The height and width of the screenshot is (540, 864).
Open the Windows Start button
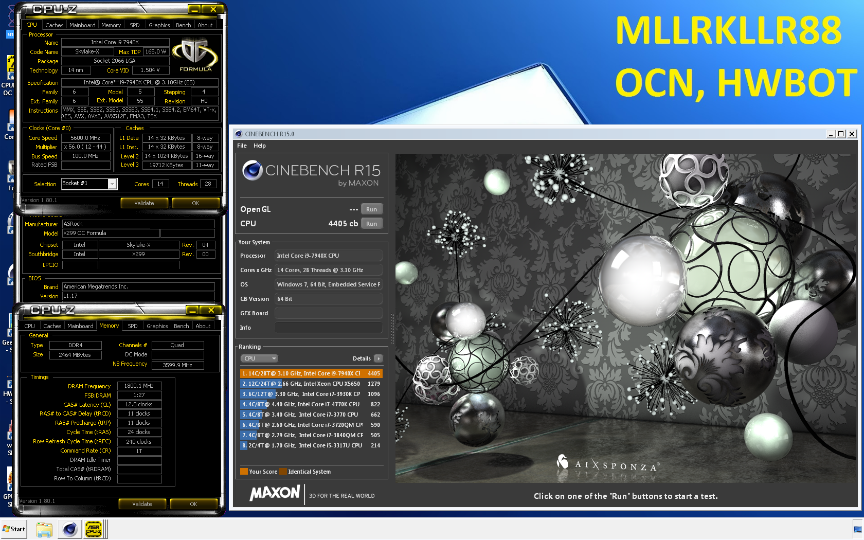point(14,529)
